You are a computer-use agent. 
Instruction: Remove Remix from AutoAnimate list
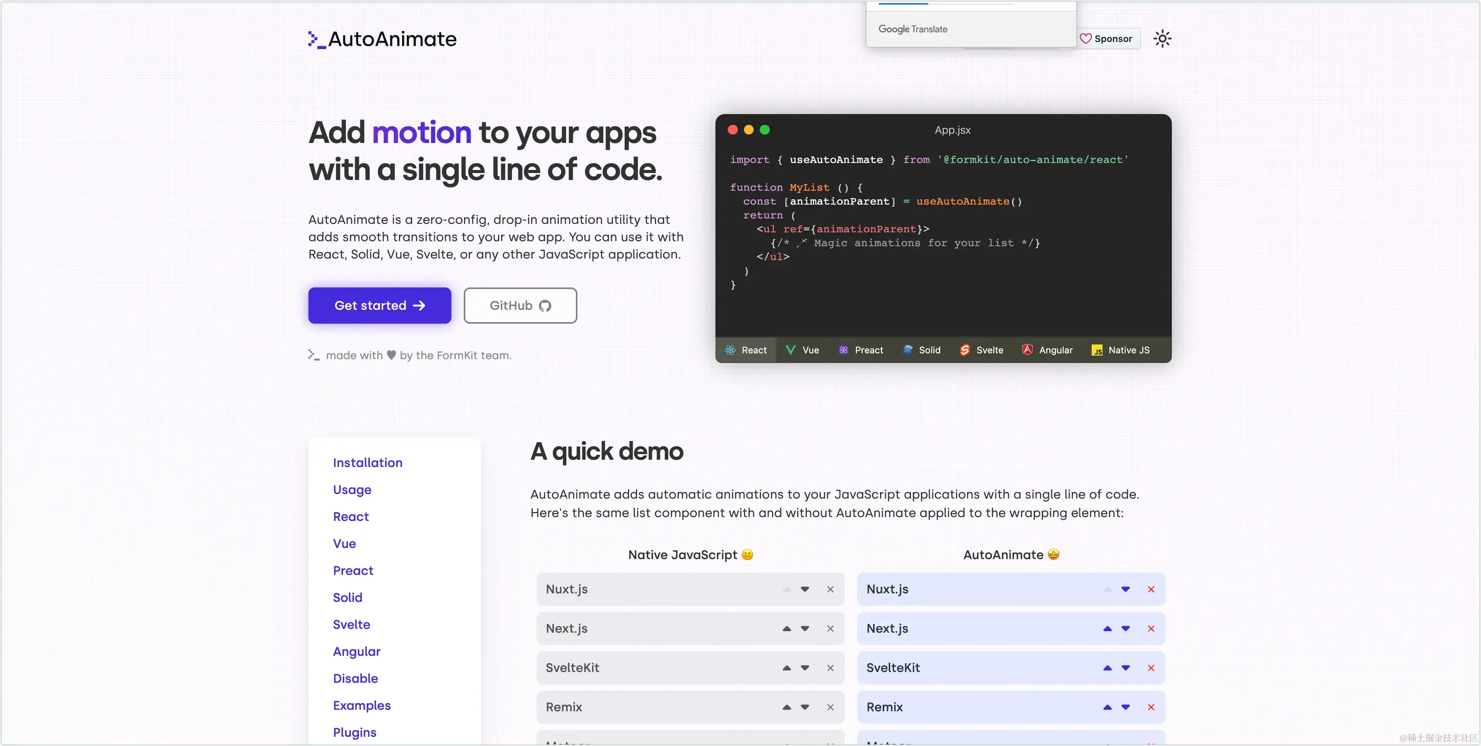click(1151, 707)
